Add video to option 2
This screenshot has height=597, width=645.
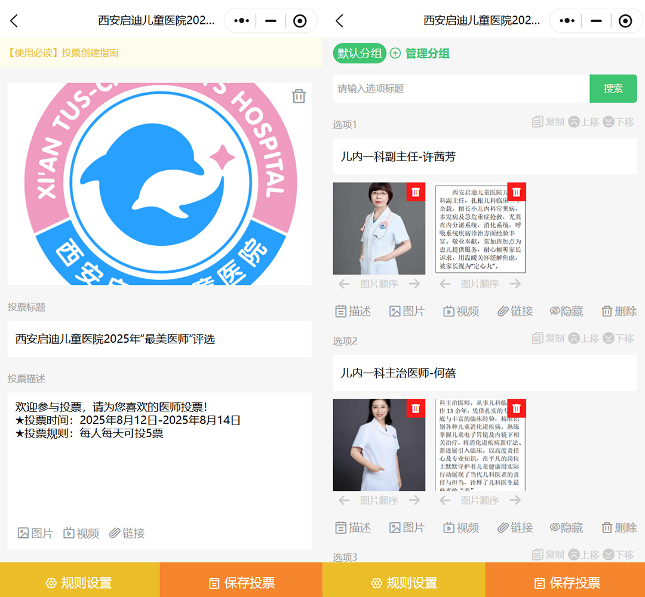click(x=460, y=528)
